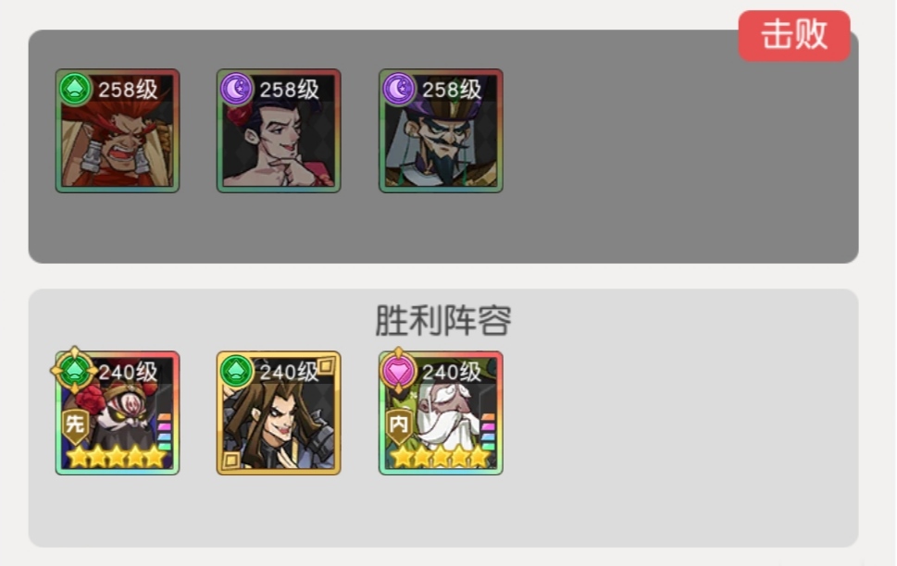Click the five stars on white-bearded elder
Viewport: 897px width, 566px height.
[x=441, y=458]
